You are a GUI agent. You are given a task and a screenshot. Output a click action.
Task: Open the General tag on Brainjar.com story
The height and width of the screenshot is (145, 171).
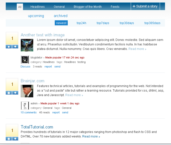point(66,108)
